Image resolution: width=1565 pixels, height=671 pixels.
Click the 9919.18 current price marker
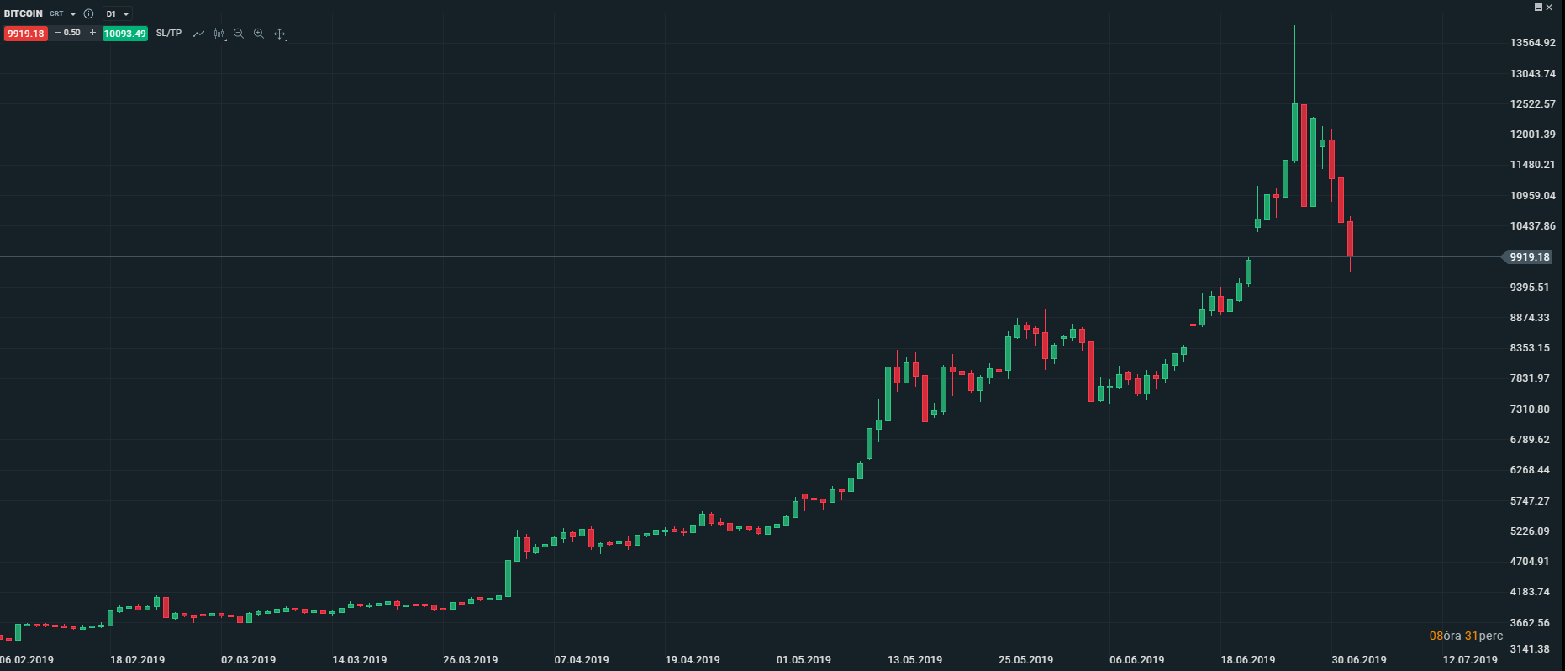pyautogui.click(x=1529, y=257)
